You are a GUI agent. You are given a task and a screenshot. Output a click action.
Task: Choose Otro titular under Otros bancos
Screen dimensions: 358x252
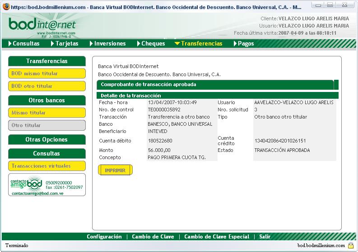coord(47,125)
